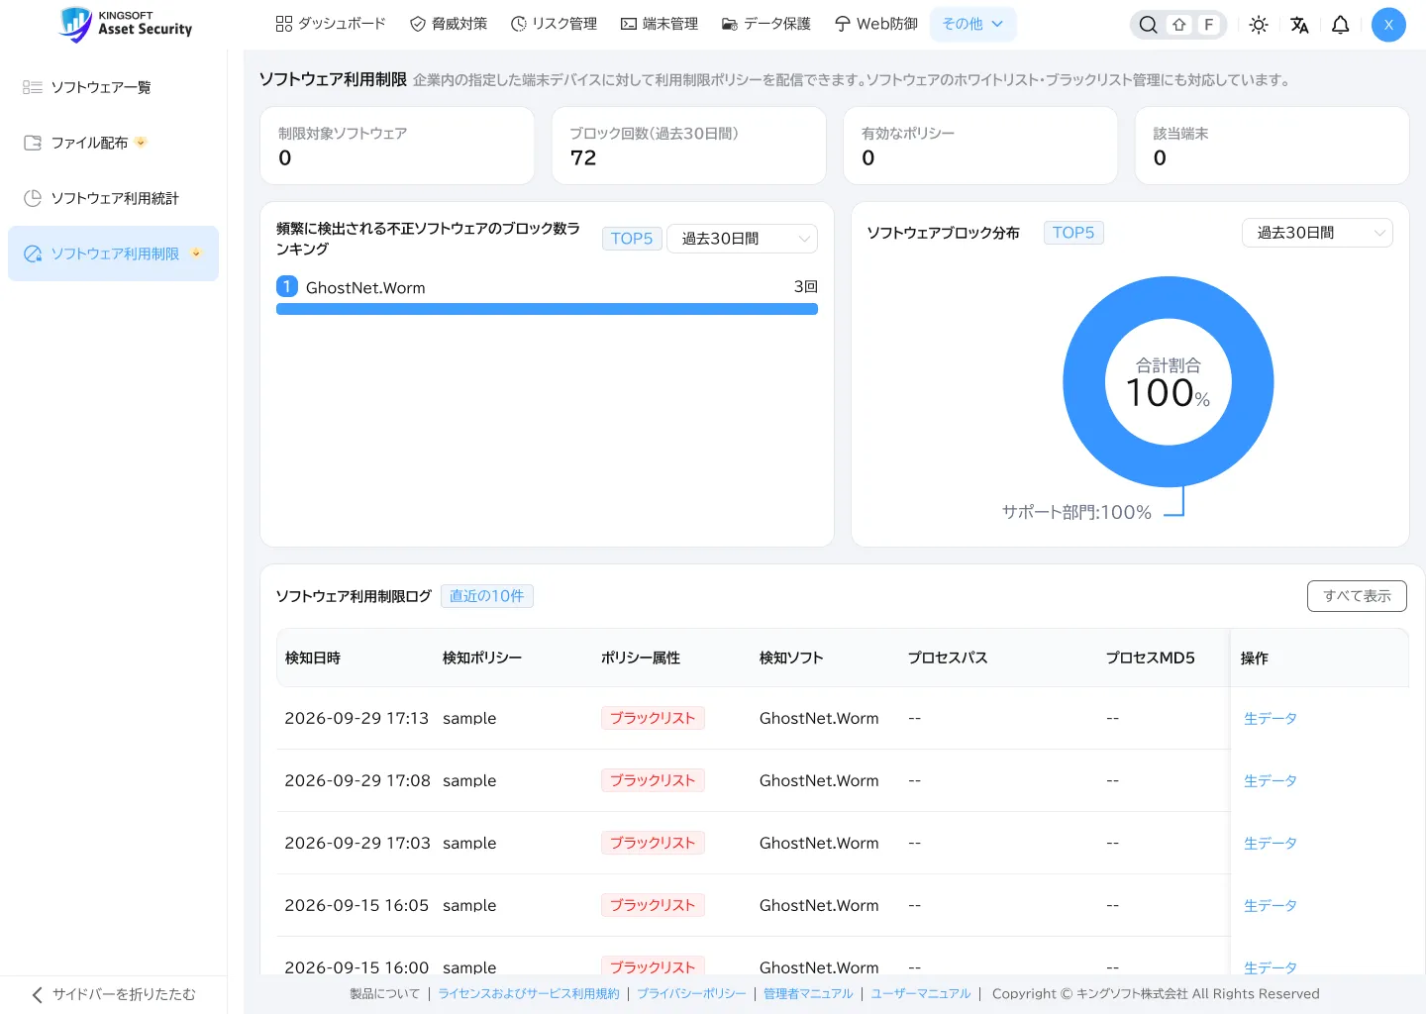The image size is (1426, 1014).
Task: Click すべて表示 button
Action: point(1357,596)
